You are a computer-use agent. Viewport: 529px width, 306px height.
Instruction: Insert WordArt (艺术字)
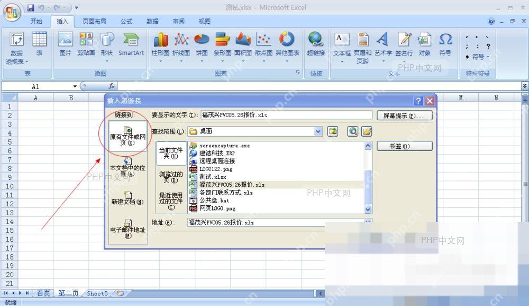coord(383,46)
